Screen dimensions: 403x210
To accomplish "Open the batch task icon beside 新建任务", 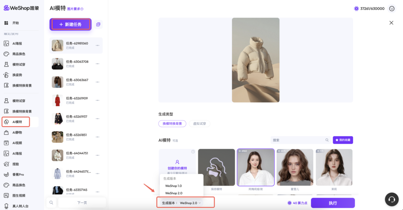I will [98, 24].
